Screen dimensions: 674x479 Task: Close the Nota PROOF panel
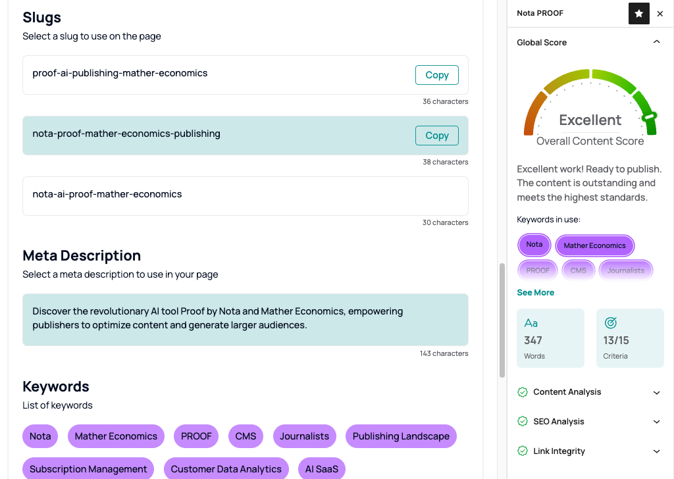pos(660,14)
